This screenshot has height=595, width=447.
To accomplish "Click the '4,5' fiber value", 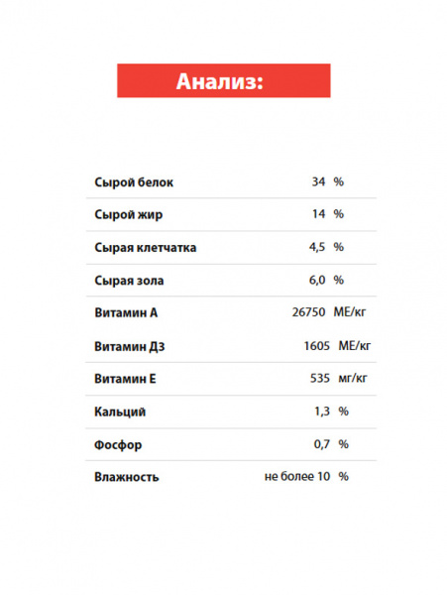I will tap(317, 247).
